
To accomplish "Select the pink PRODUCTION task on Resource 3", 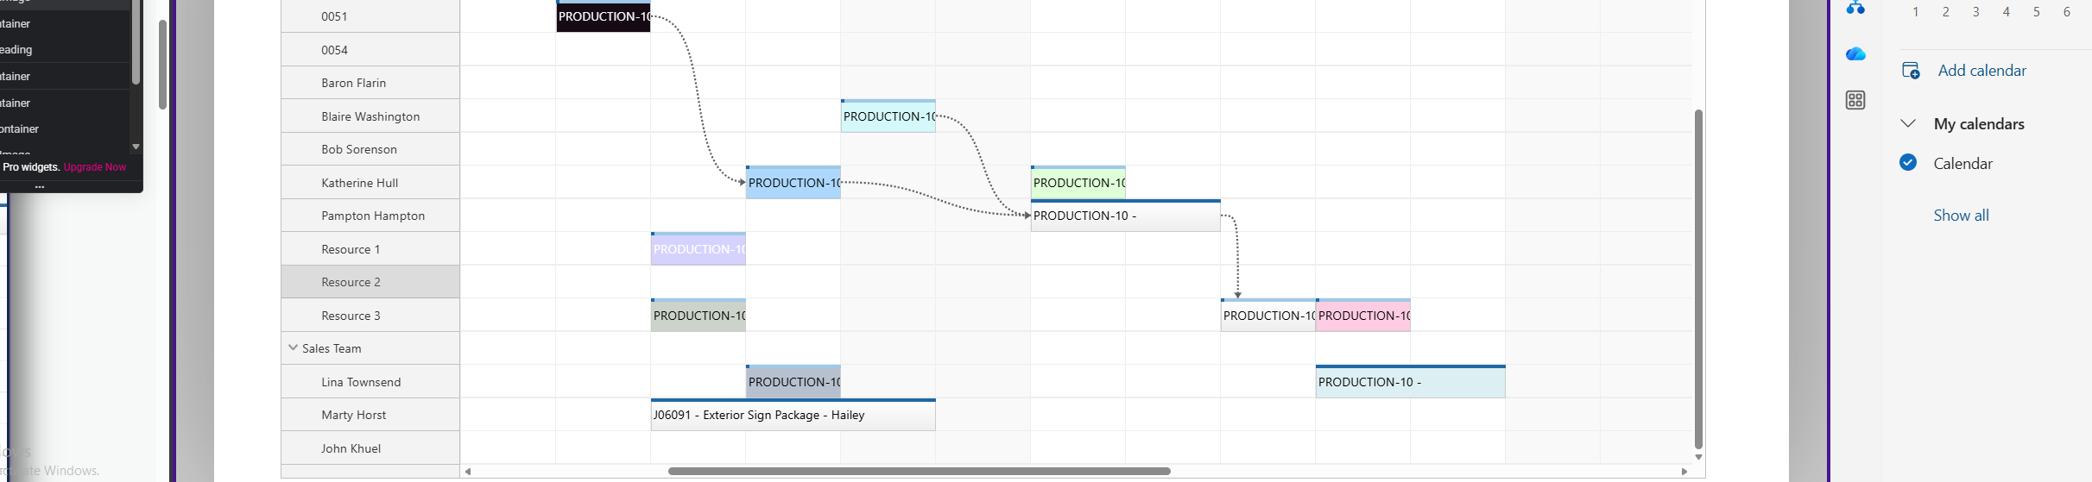I will coord(1362,316).
